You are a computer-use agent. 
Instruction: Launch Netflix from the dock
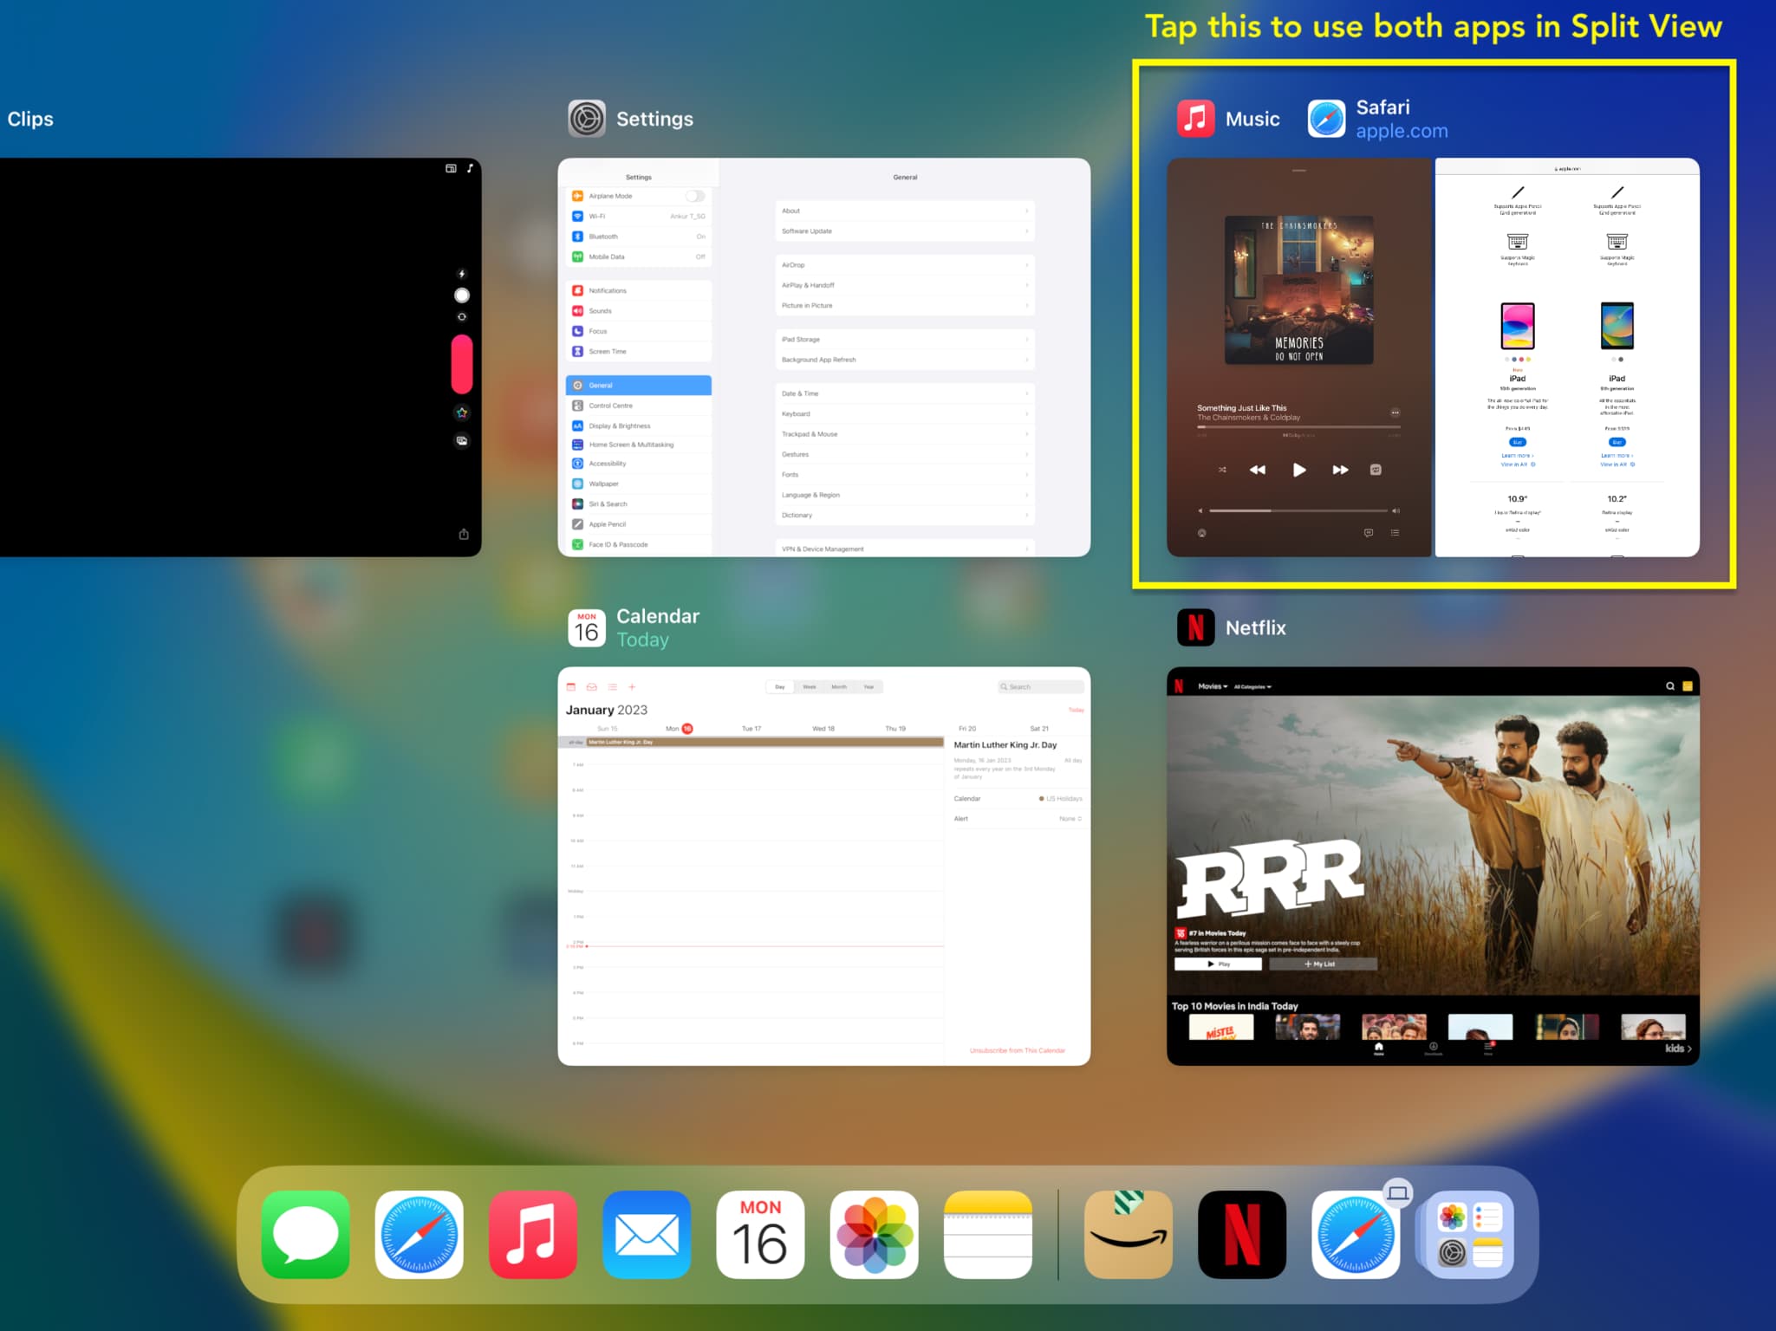pyautogui.click(x=1242, y=1234)
